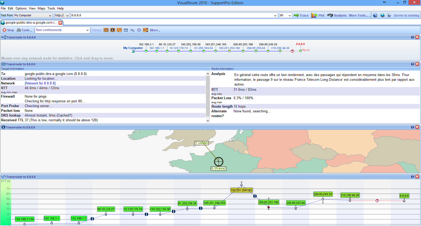The width and height of the screenshot is (421, 226).
Task: Click the 192.168.2.134 graph label
Action: coord(24,219)
